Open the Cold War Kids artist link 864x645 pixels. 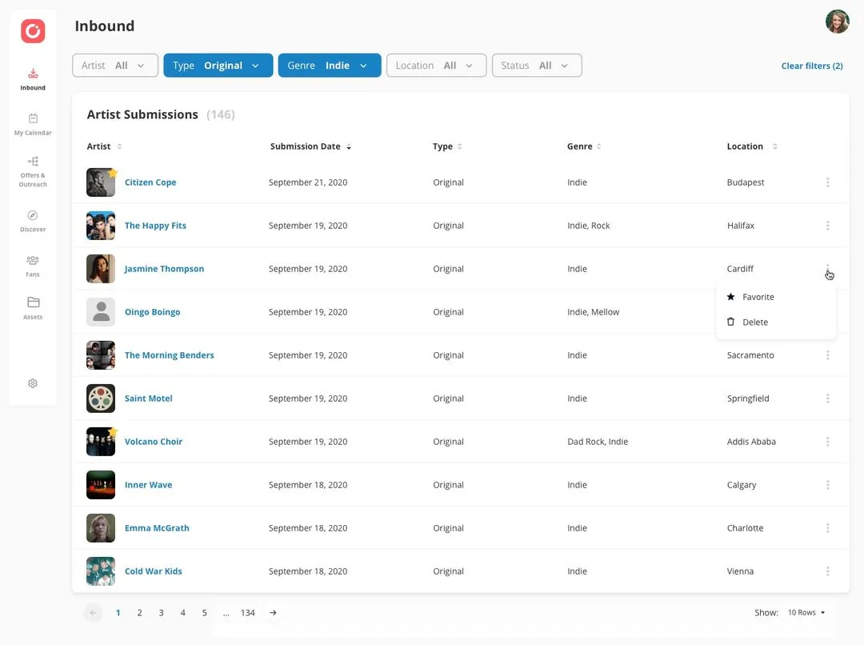coord(153,571)
